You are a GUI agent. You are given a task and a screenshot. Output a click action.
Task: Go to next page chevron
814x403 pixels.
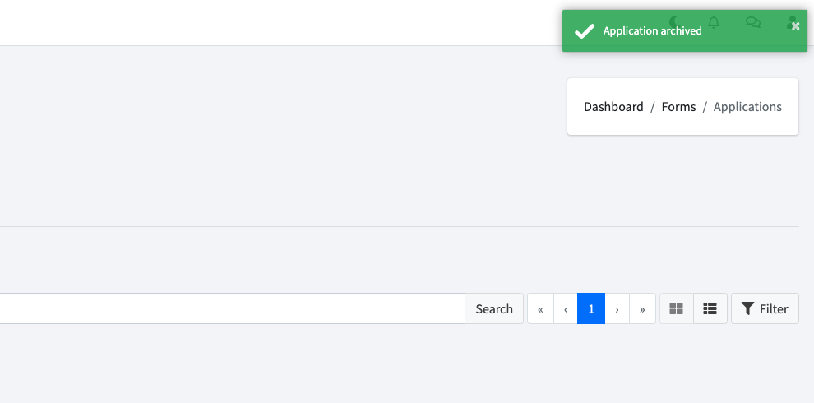point(617,309)
